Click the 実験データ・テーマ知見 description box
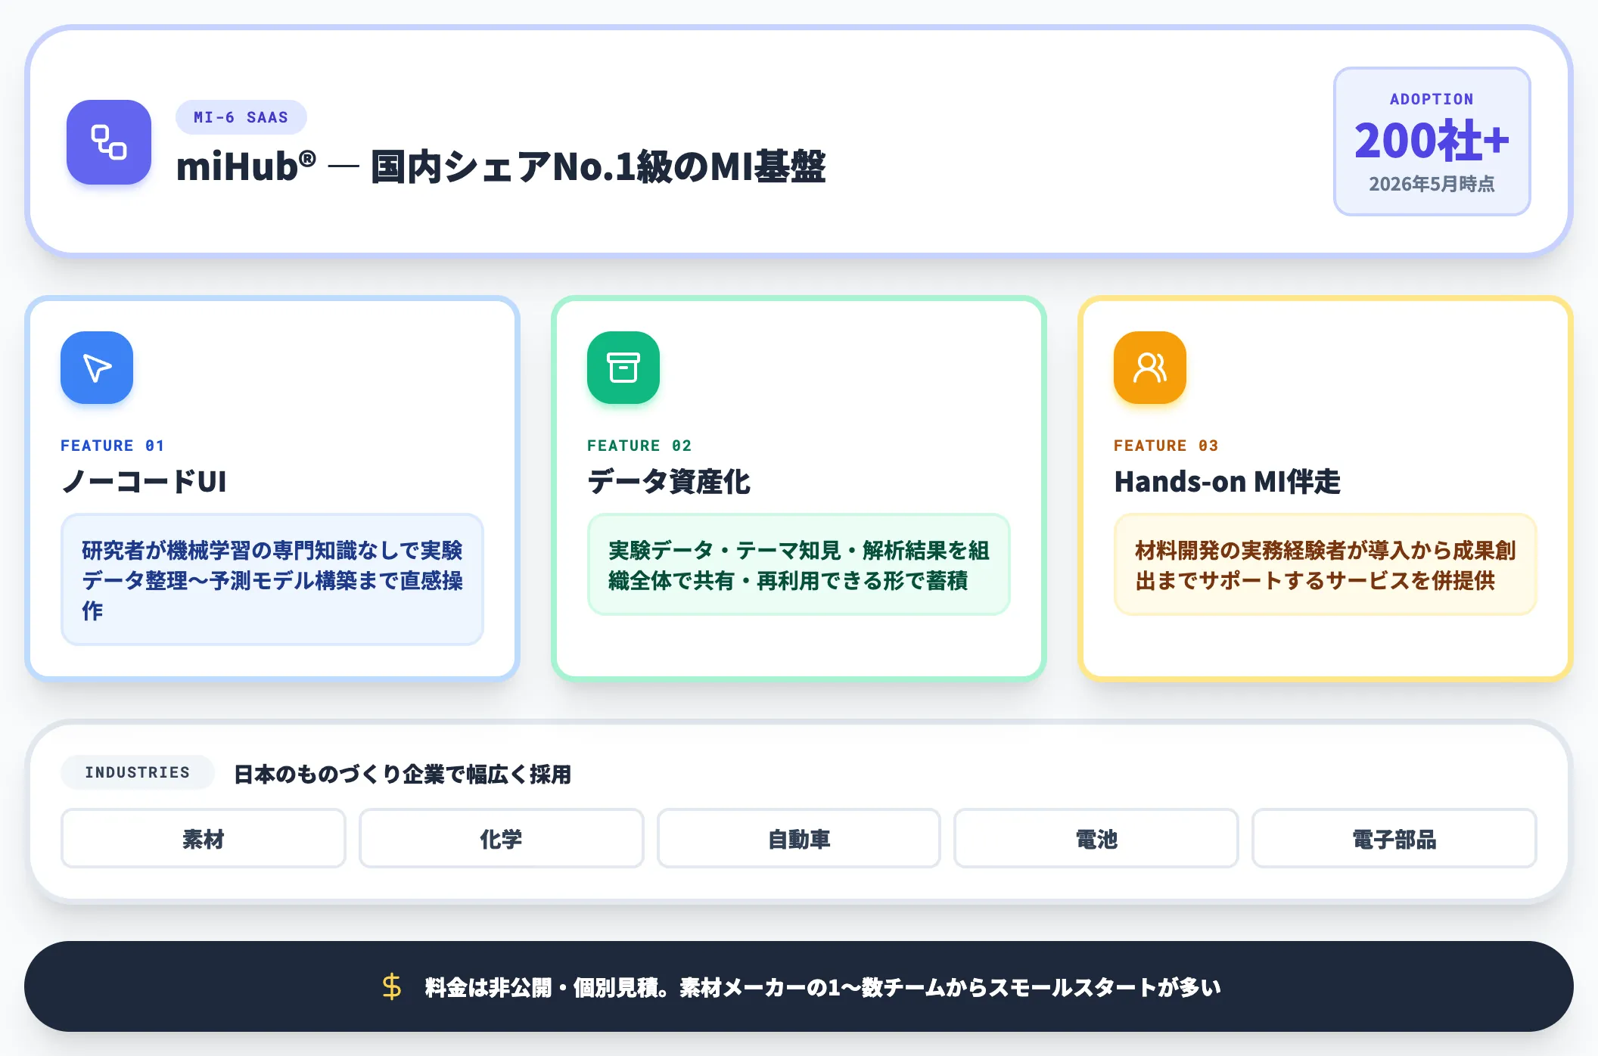The width and height of the screenshot is (1598, 1056). pos(799,564)
